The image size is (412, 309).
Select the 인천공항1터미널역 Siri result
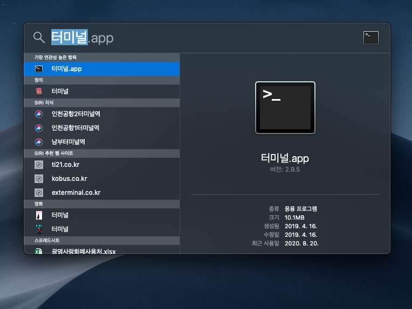(102, 128)
